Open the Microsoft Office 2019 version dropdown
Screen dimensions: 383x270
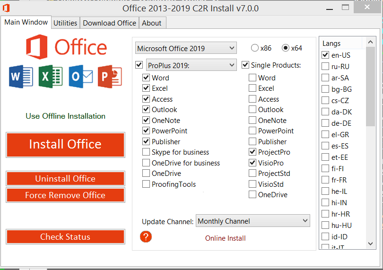(x=186, y=48)
